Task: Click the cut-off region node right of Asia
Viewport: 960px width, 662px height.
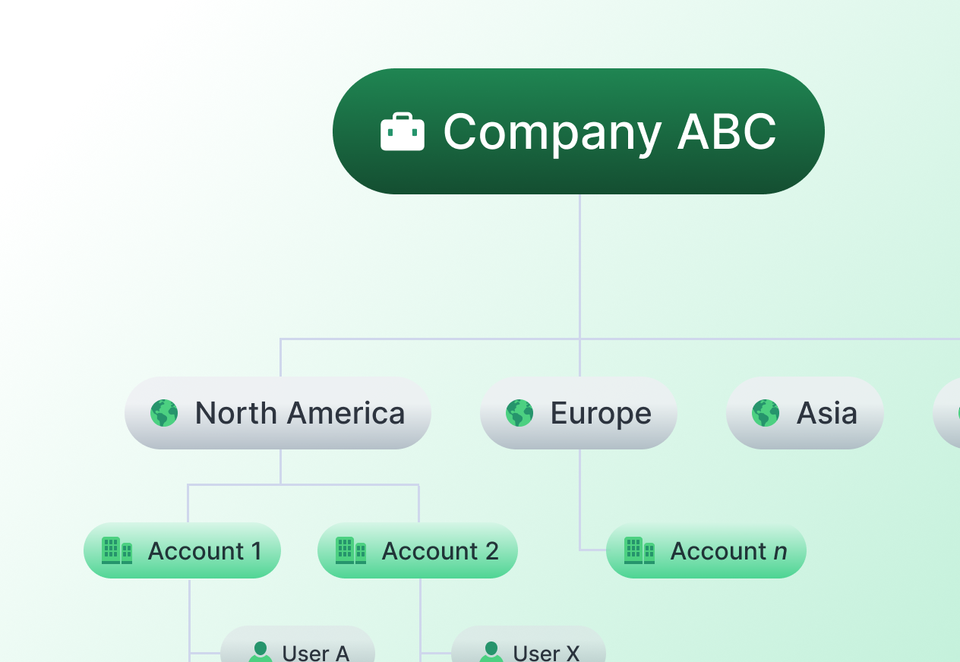Action: [x=948, y=413]
